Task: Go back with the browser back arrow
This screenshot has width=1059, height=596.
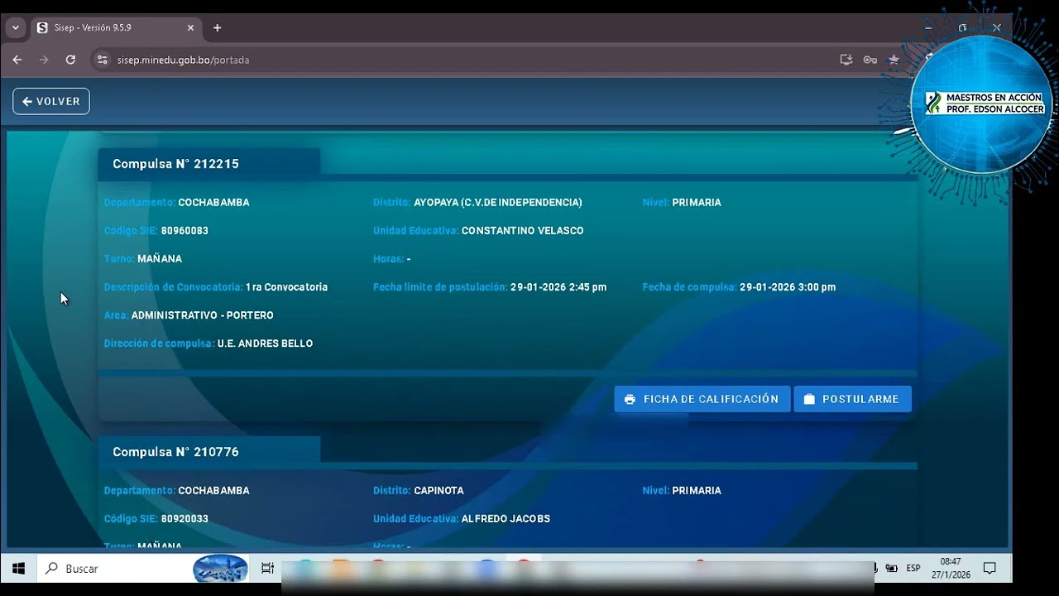Action: click(x=17, y=60)
